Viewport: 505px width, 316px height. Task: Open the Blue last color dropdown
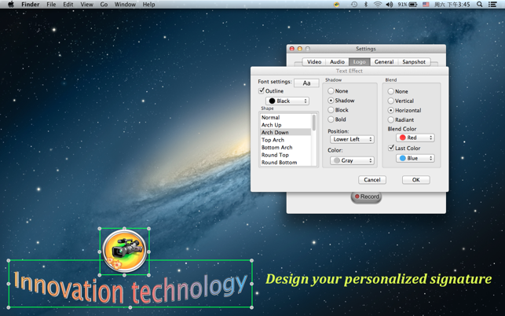pos(415,158)
